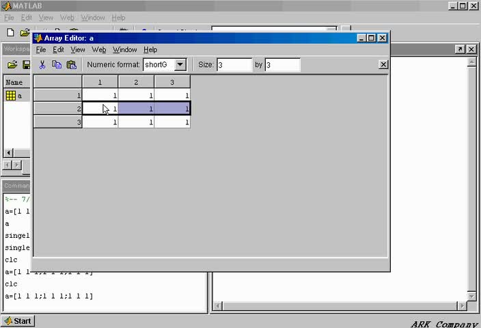Click Name column header in Workspace

[18, 82]
